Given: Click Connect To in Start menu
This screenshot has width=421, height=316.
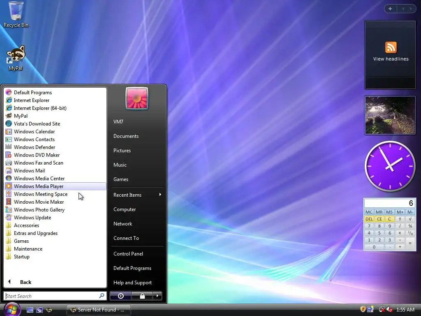Looking at the screenshot, I should tap(137, 238).
